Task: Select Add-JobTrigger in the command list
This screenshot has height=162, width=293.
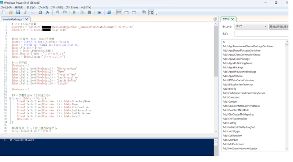Action: click(x=231, y=131)
